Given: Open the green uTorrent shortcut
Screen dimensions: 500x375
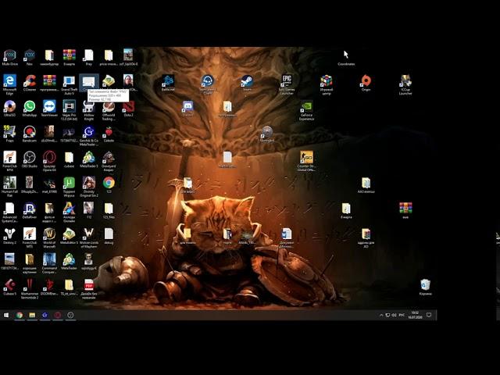Looking at the screenshot, I should point(69,183).
